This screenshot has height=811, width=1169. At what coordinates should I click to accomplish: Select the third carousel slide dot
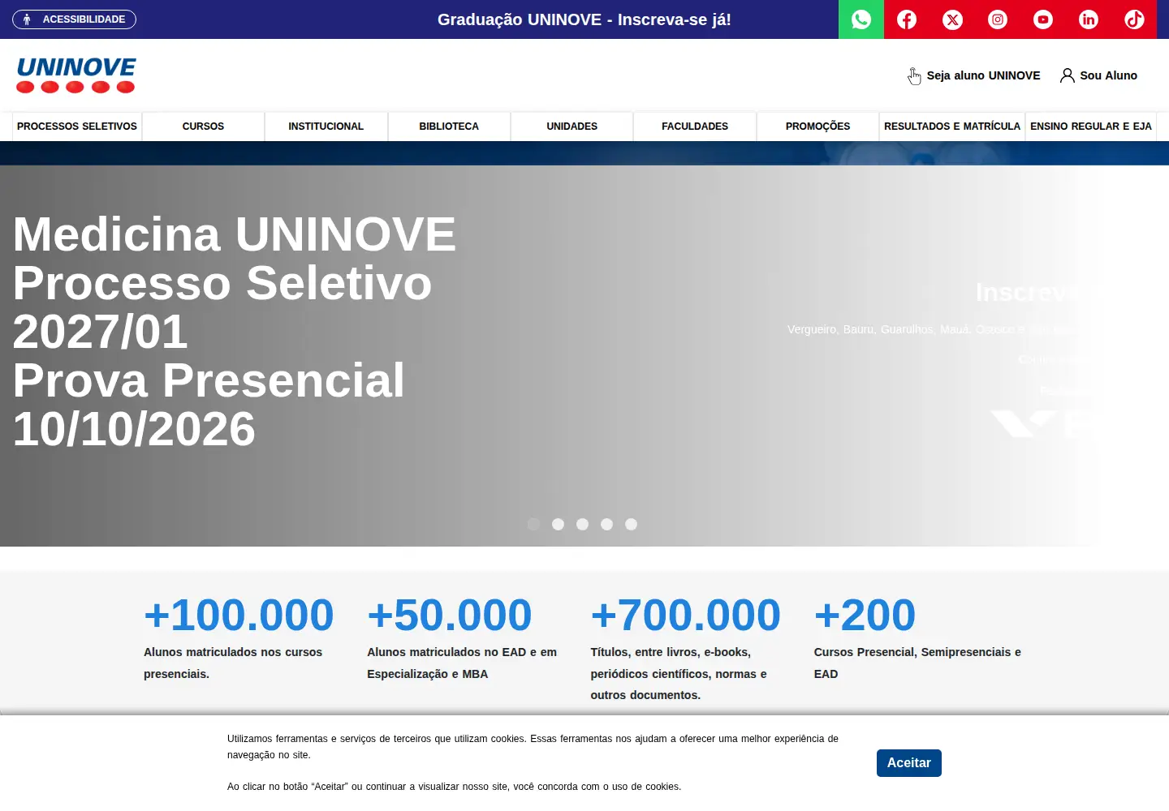(x=582, y=524)
